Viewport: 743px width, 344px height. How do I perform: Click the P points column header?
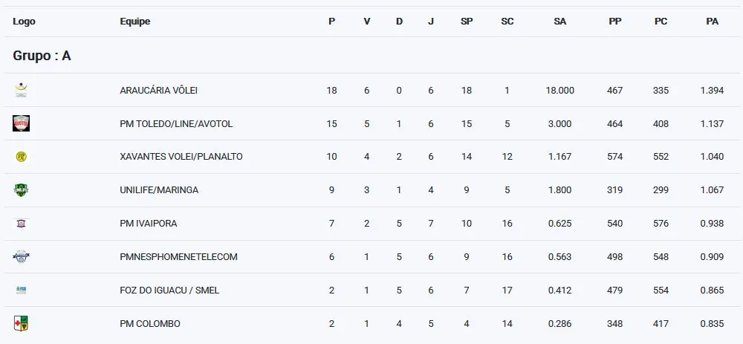[x=331, y=22]
